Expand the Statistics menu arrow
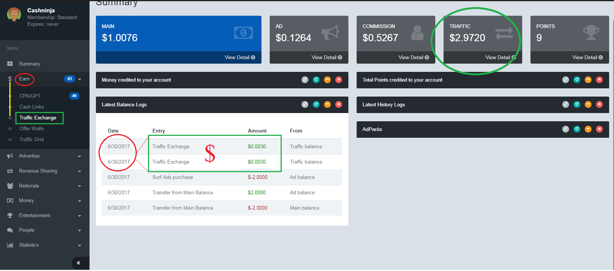Screen dimensions: 614x271 79,245
